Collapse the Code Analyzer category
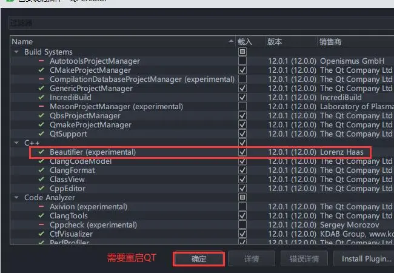 [16, 198]
